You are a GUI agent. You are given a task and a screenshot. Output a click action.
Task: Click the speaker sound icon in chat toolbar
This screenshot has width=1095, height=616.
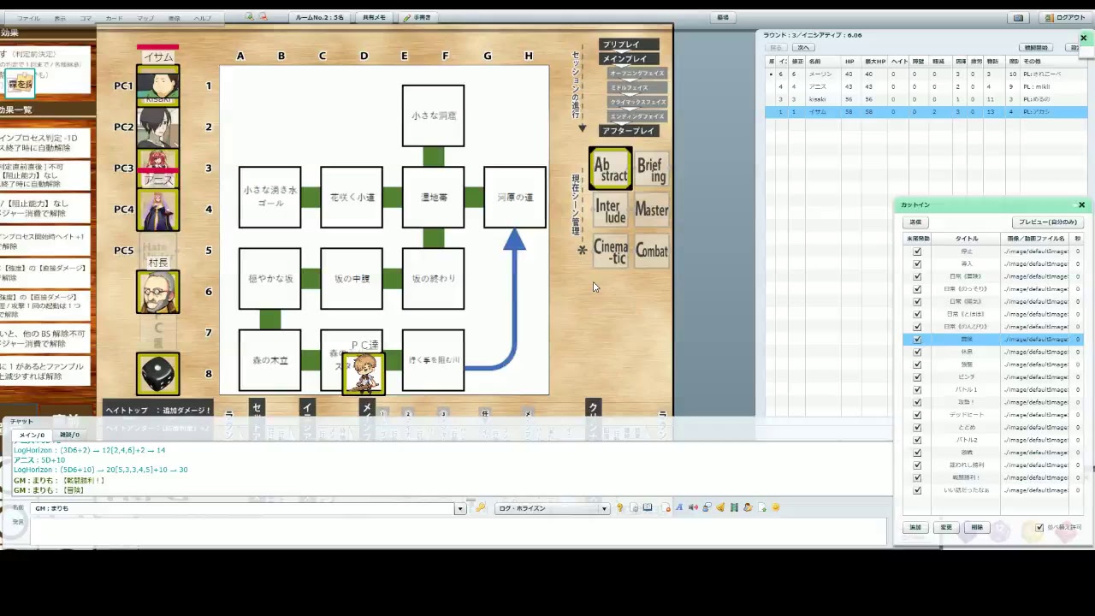click(x=693, y=508)
